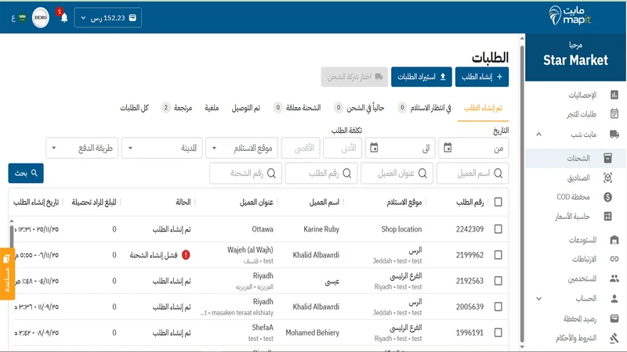Open الارتباطات integrations link icon
Image resolution: width=627 pixels, height=352 pixels.
[x=614, y=259]
